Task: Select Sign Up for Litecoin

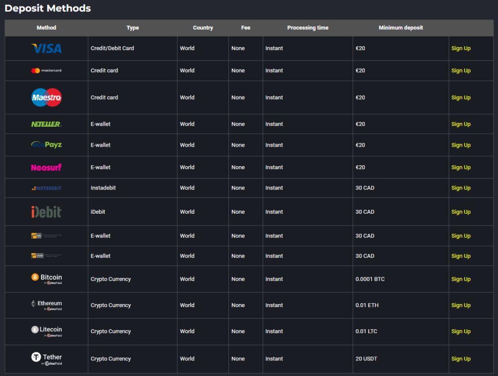Action: 461,331
